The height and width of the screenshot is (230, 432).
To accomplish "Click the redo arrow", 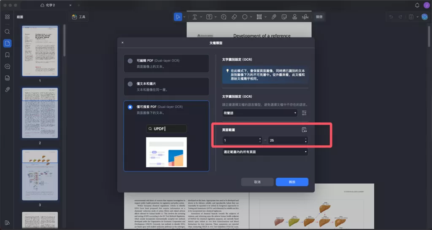I will coord(400,17).
